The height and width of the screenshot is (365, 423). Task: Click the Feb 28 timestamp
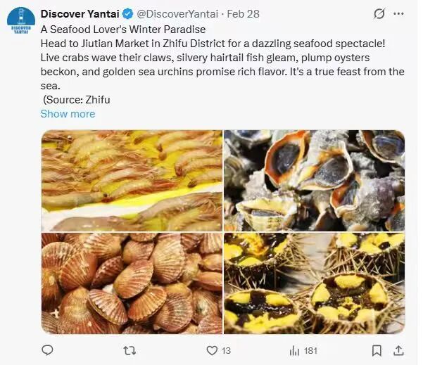point(243,14)
